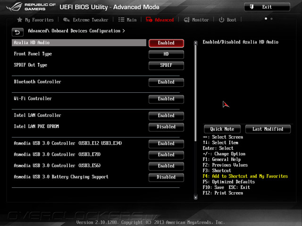This screenshot has height=226, width=302.
Task: Select the SPDIF Out Type label
Action: click(x=30, y=65)
